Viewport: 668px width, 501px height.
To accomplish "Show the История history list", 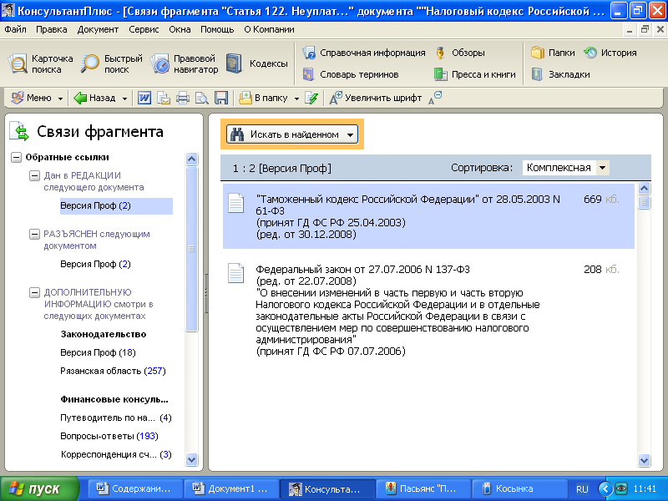I will (x=610, y=53).
